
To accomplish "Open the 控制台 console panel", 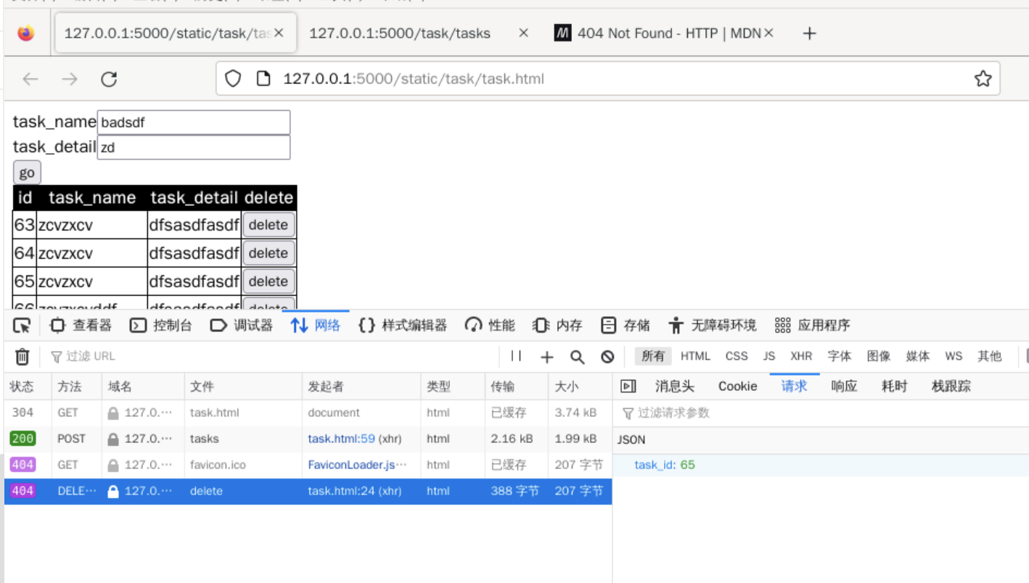I will (x=160, y=326).
